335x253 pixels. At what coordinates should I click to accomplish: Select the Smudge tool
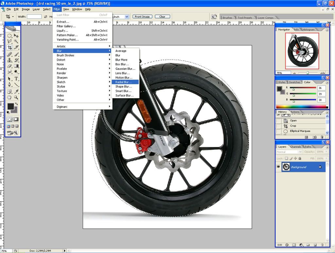[x=9, y=72]
